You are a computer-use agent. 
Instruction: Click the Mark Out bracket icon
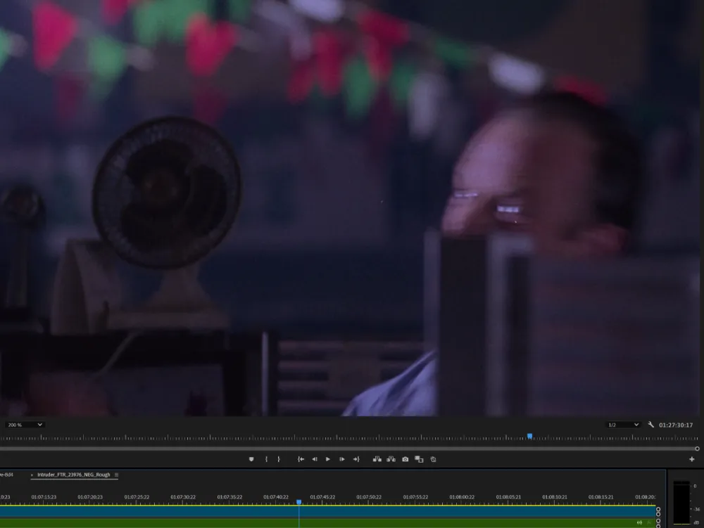[x=279, y=459]
